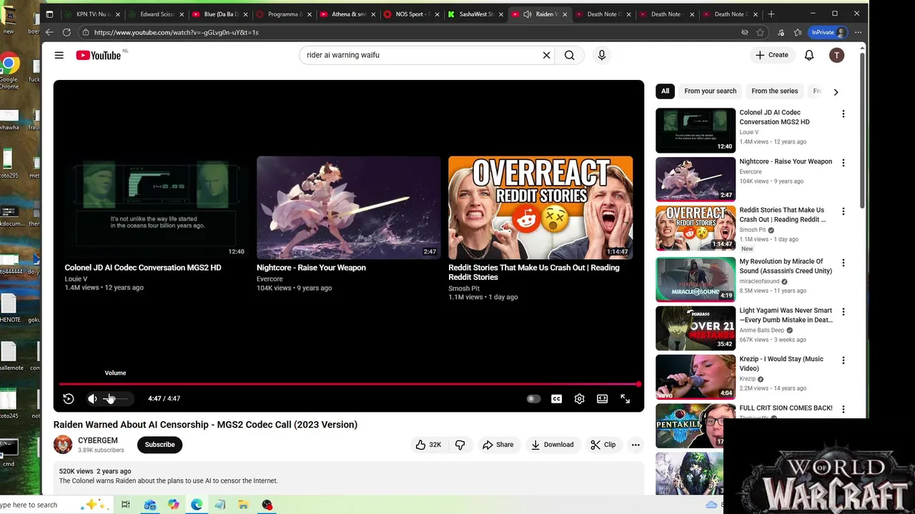Open the Clip tool
This screenshot has width=915, height=514.
pyautogui.click(x=603, y=445)
